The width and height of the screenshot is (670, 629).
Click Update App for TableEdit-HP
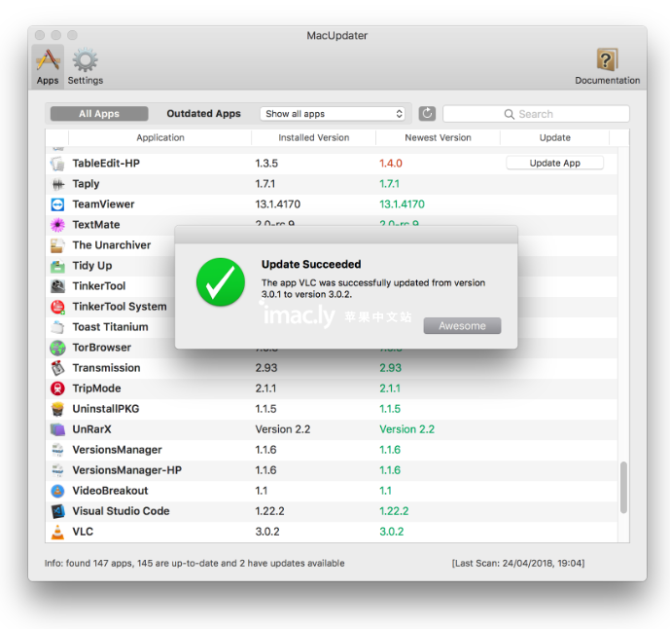click(554, 163)
